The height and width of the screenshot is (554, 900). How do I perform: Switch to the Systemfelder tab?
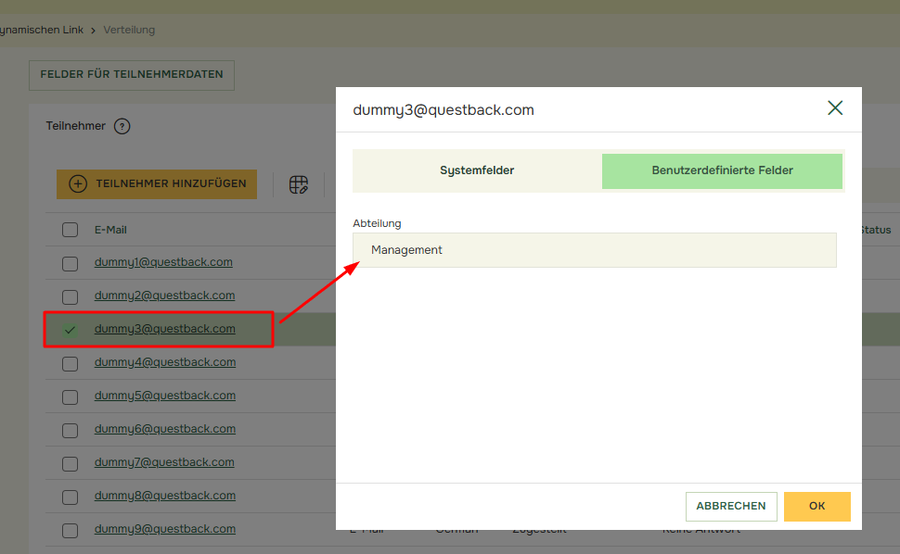[x=477, y=170]
